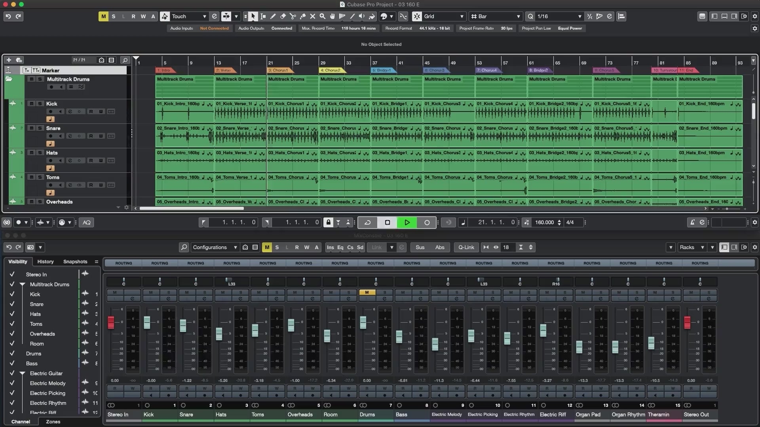760x427 pixels.
Task: Select the Split scissors tool
Action: pos(293,16)
